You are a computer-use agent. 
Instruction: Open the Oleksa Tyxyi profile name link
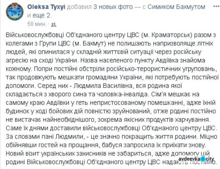point(47,6)
